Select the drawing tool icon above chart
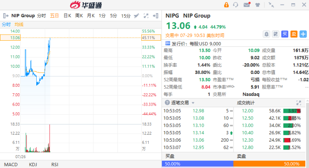Screen dimensions: 309x168 pyautogui.click(x=136, y=16)
